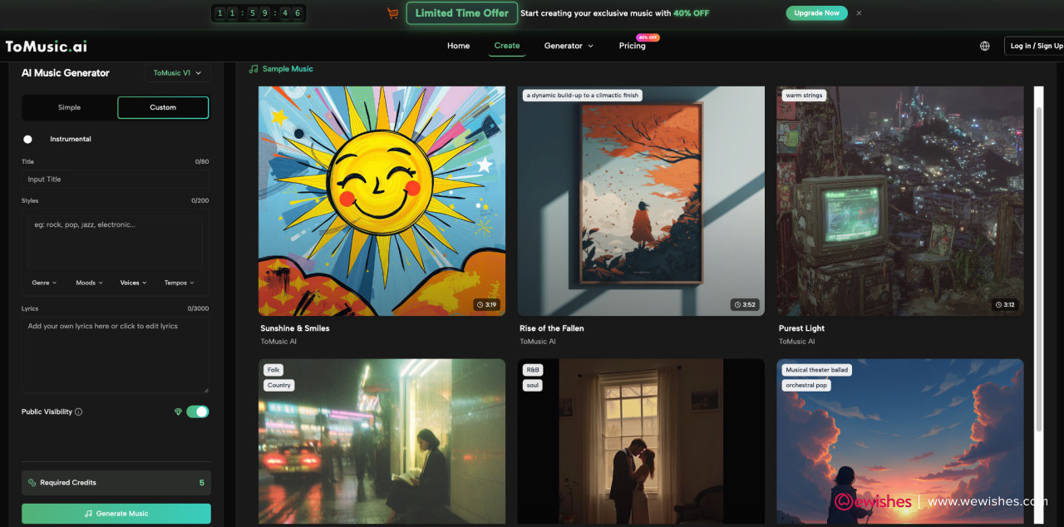
Task: Click the Required Credits coin icon
Action: click(x=32, y=482)
